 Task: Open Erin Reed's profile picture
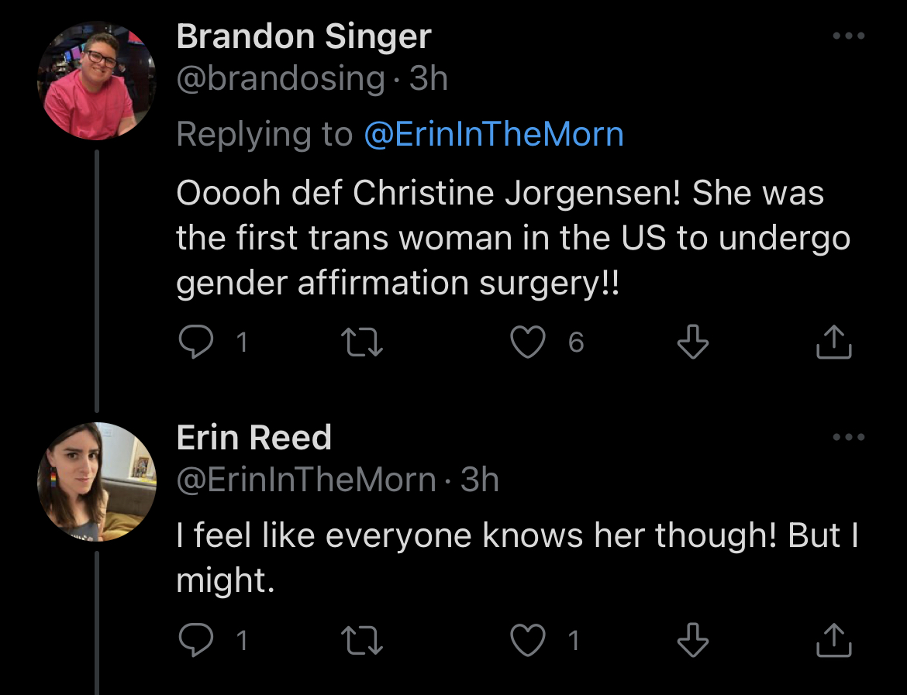[97, 481]
